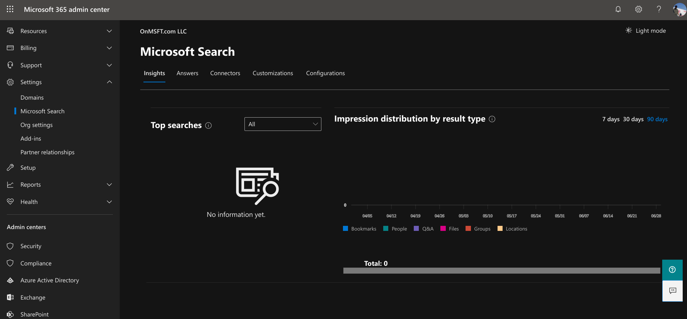Collapse the Settings section in sidebar
The height and width of the screenshot is (319, 687).
(109, 82)
